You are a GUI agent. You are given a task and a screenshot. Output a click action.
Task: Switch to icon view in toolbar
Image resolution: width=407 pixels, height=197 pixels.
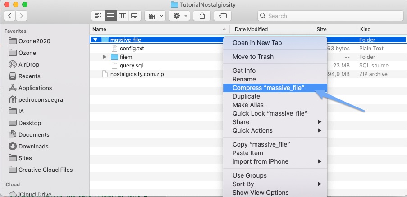98,16
